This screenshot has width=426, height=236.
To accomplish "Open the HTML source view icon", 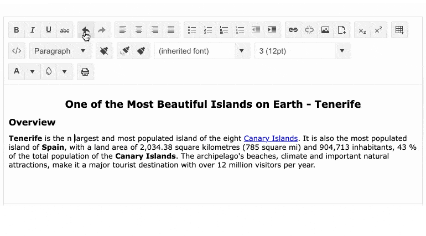I will (17, 51).
